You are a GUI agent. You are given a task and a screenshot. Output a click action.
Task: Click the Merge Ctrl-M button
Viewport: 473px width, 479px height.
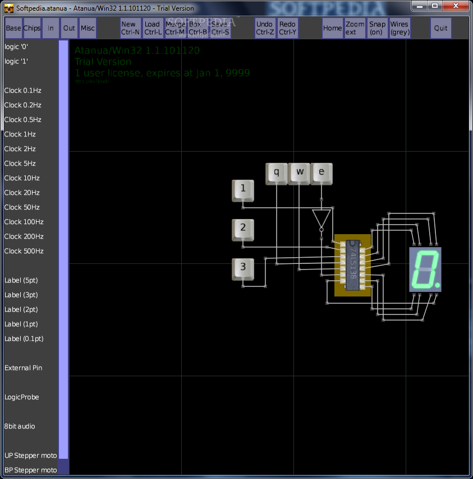tap(175, 28)
